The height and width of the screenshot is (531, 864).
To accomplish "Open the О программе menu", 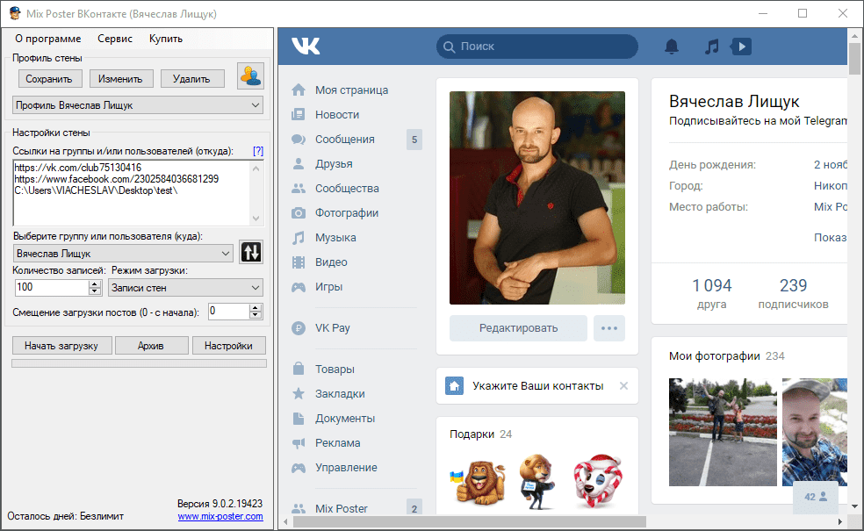I will [48, 39].
